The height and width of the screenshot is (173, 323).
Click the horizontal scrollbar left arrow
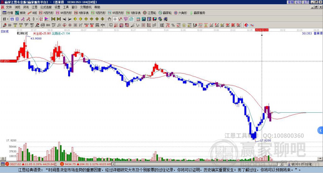pos(114,164)
